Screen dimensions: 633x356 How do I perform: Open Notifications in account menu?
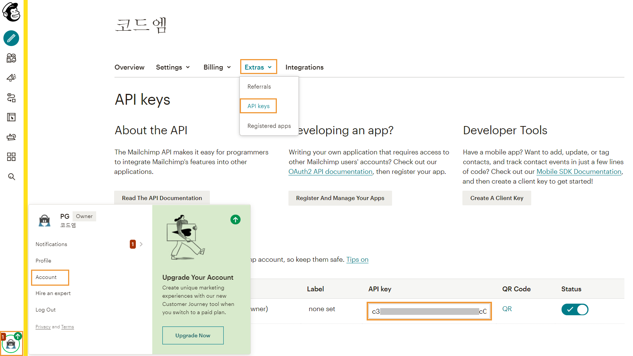(51, 244)
